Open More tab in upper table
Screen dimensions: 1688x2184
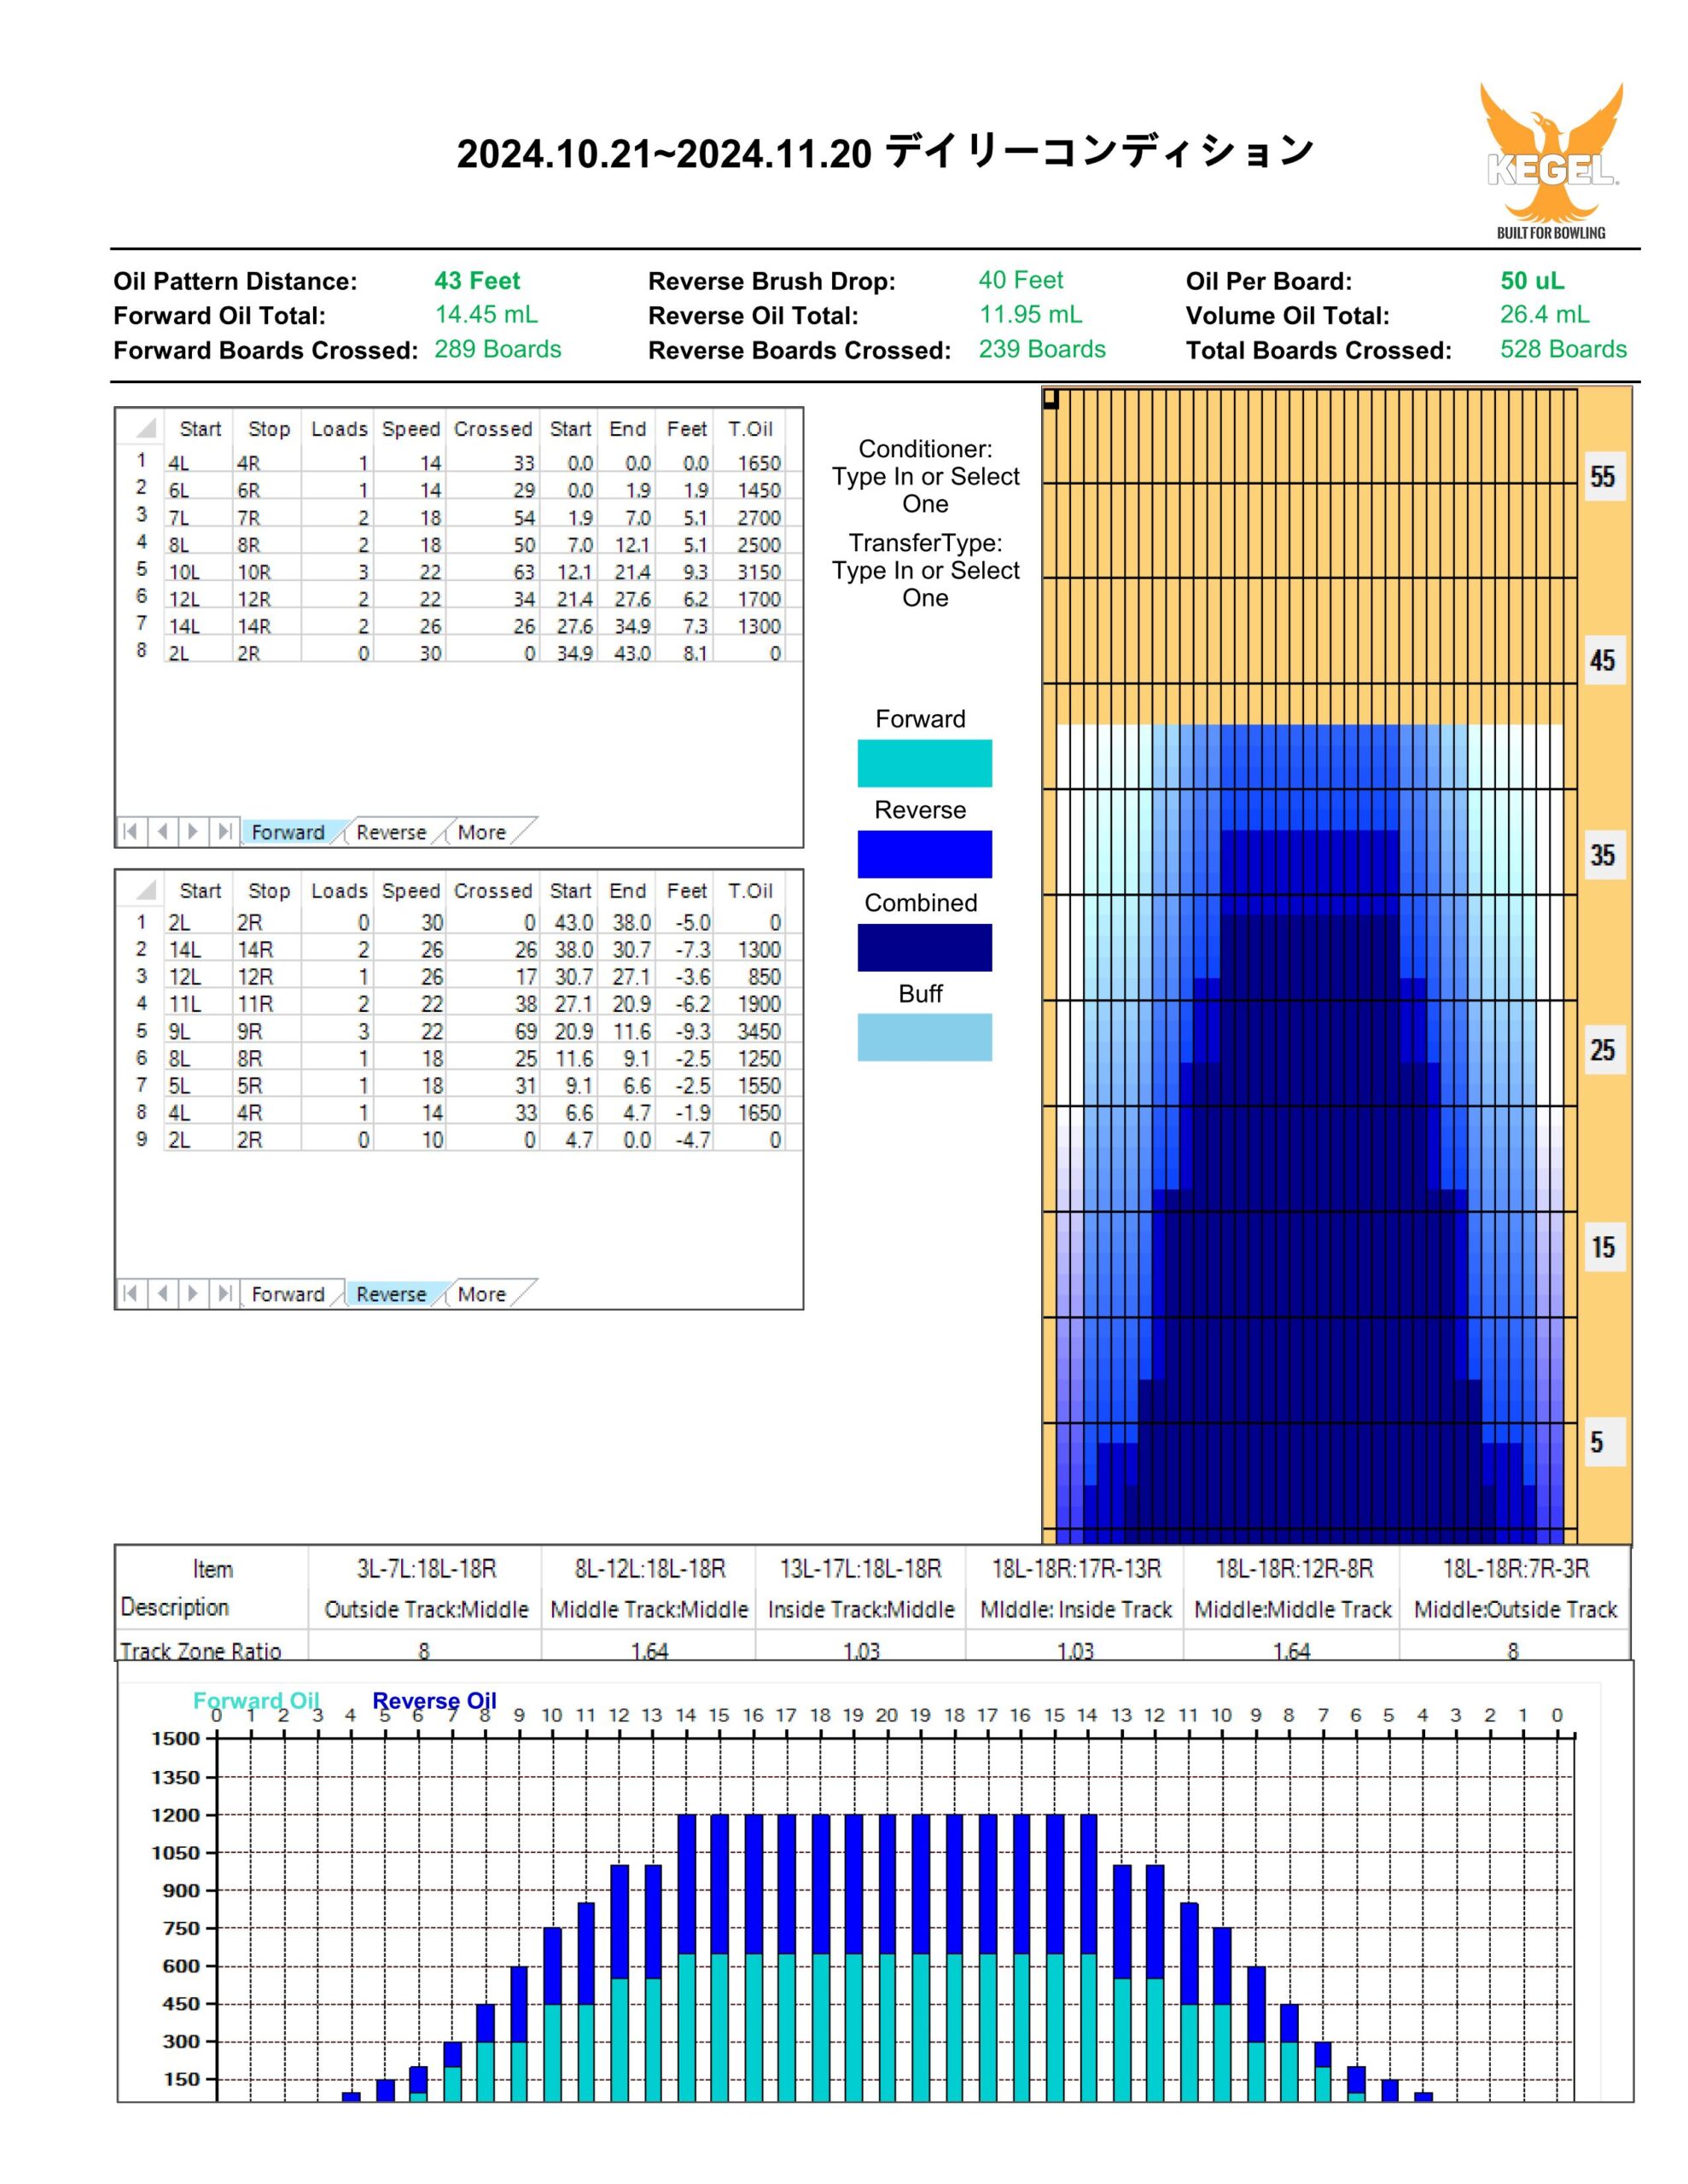tap(482, 832)
